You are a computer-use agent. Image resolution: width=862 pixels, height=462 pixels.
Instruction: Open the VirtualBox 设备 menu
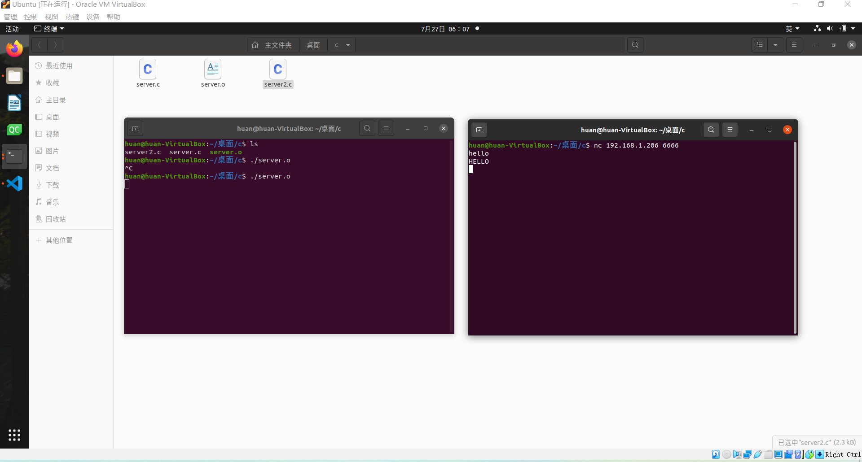92,17
